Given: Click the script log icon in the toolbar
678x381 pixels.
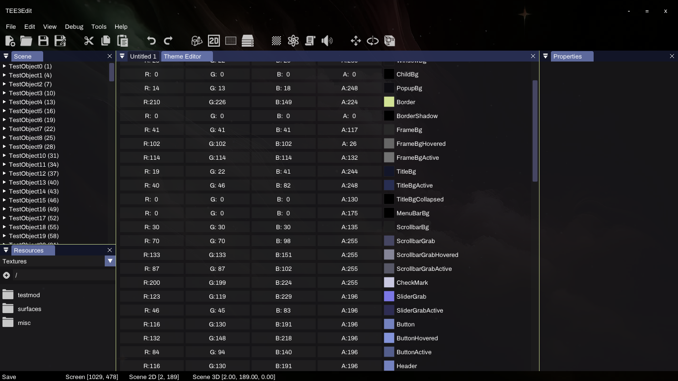Looking at the screenshot, I should point(310,41).
